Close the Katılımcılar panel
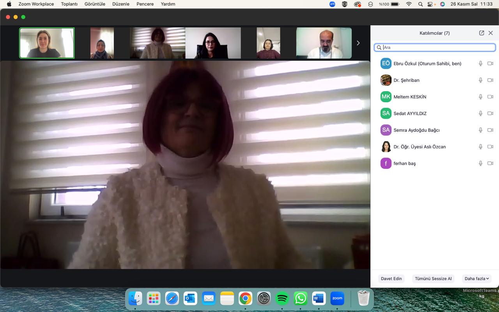Image resolution: width=499 pixels, height=312 pixels. [x=491, y=33]
